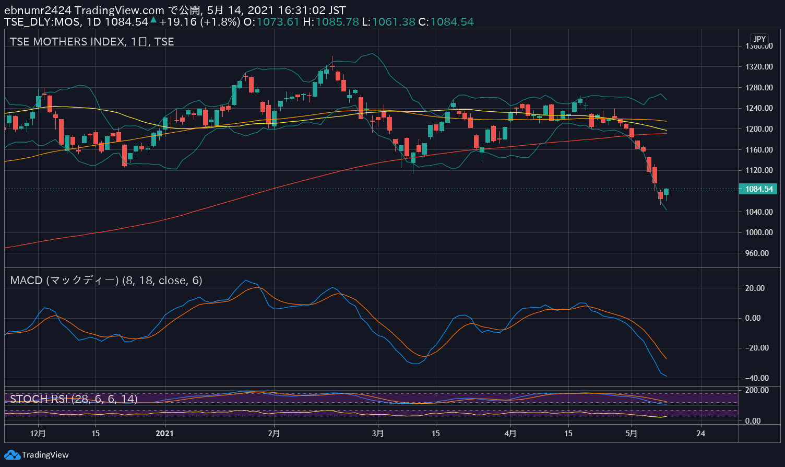This screenshot has width=785, height=467.
Task: Click the high value H:1085.78
Action: coord(331,22)
